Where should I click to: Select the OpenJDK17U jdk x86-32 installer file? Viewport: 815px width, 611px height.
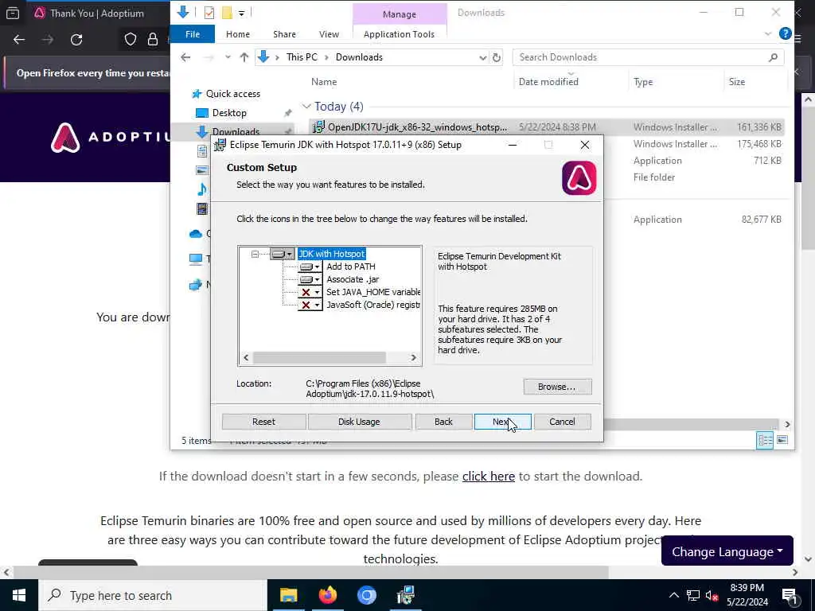click(x=547, y=127)
